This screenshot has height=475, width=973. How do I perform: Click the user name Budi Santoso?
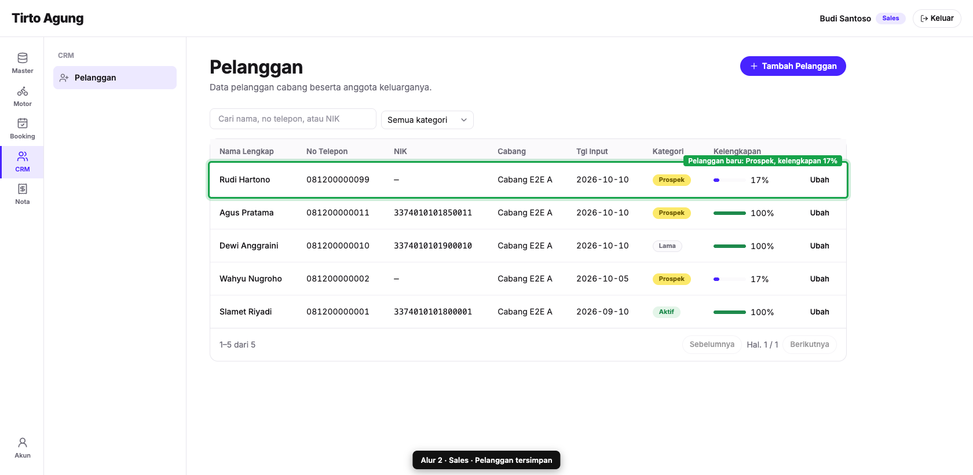pos(845,19)
